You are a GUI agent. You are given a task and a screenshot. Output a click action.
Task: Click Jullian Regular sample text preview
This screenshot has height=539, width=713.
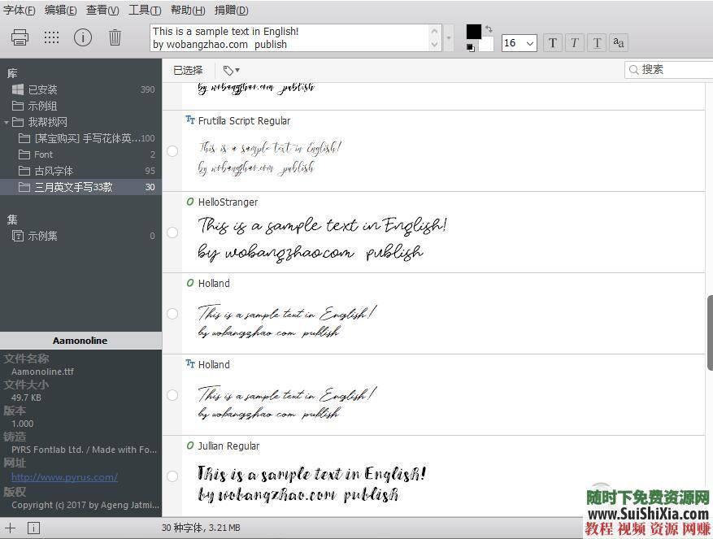[311, 484]
